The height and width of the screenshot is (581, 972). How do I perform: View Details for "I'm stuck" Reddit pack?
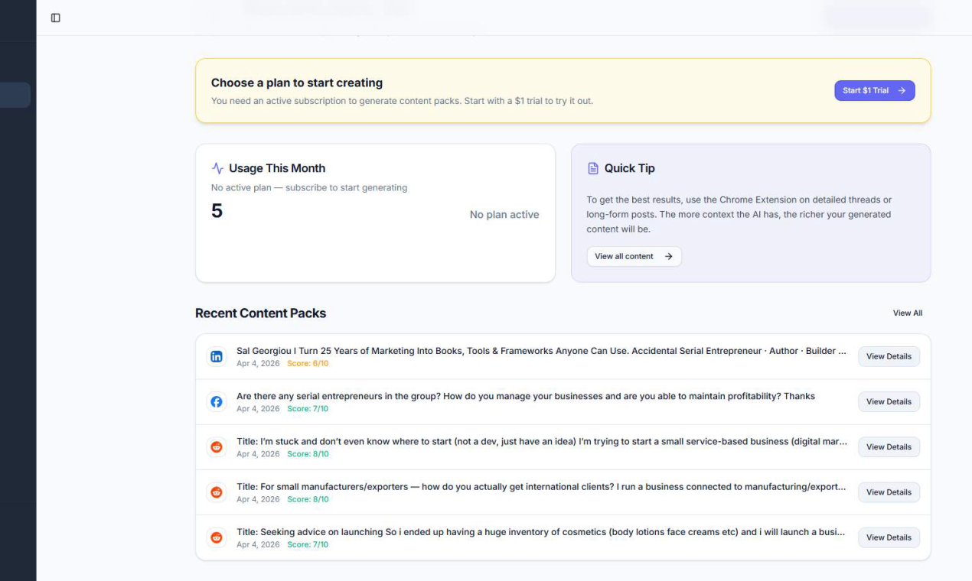coord(889,446)
